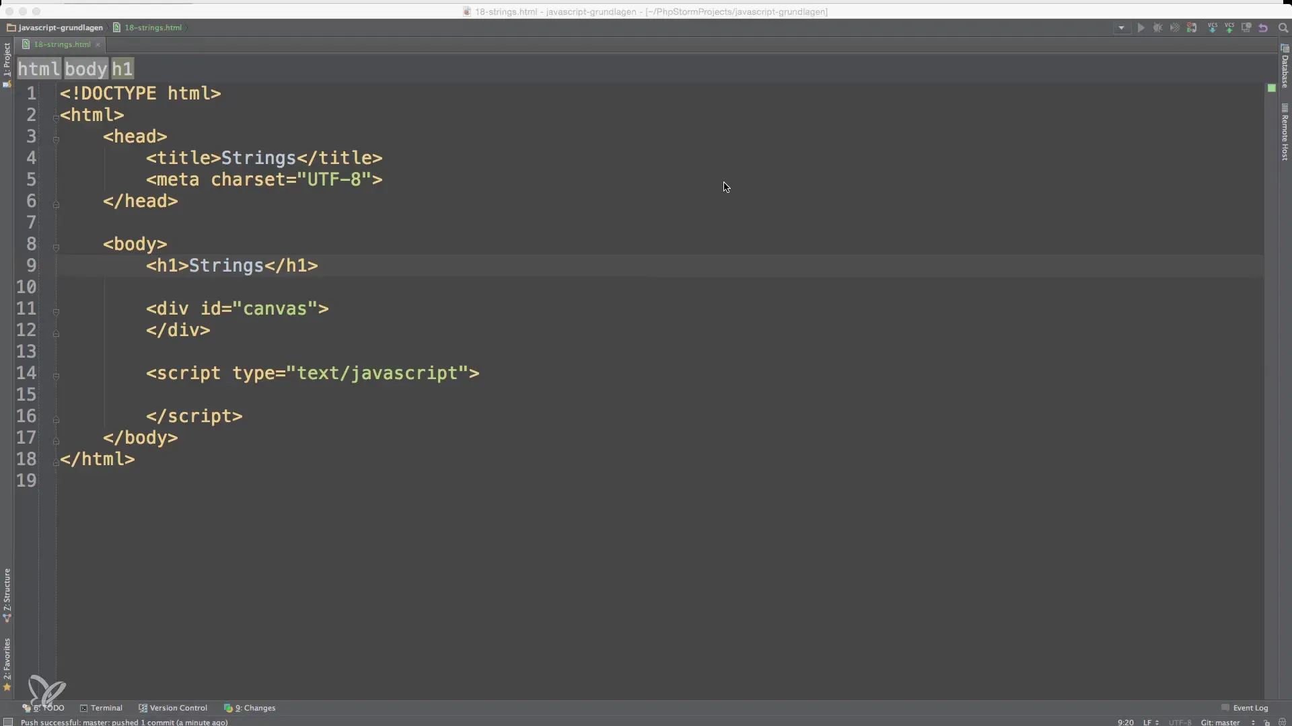Select the h1 breadcrumb
Screen dimensions: 1292x726
click(x=122, y=69)
